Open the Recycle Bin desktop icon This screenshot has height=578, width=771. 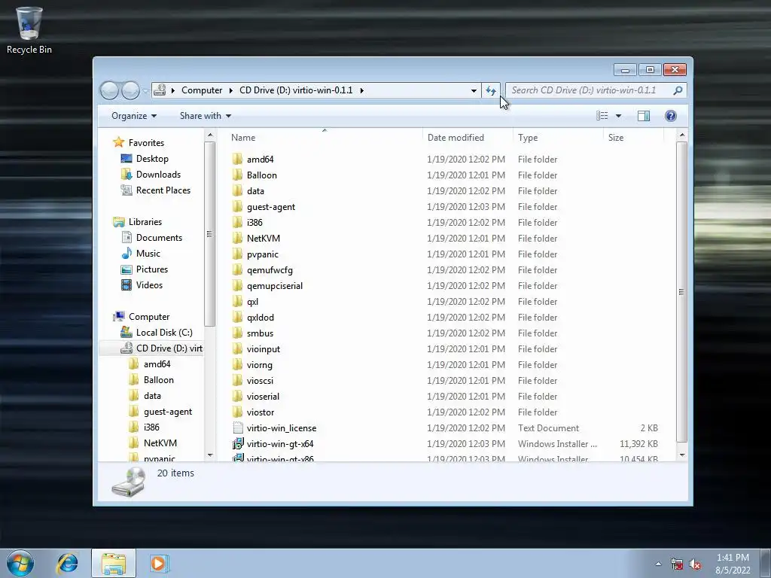[x=29, y=29]
